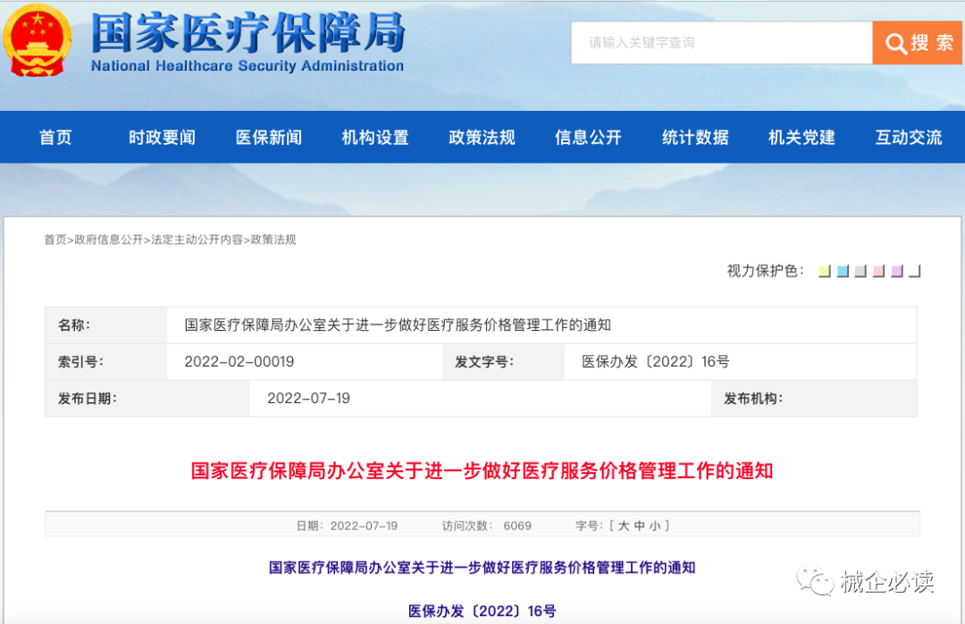The image size is (965, 624).
Task: Click the National Healthcare Security Administration subtitle
Action: (x=248, y=66)
